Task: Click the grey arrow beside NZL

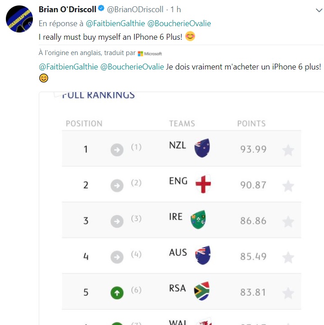Action: 117,150
